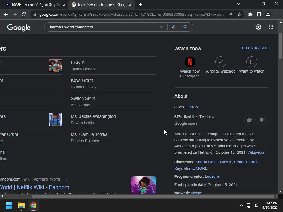Viewport: 283px width, 212px height.
Task: Clear the search box text
Action: click(x=161, y=27)
